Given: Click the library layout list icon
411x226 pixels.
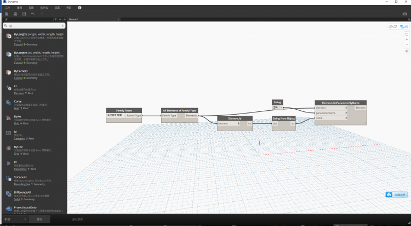Looking at the screenshot, I should pyautogui.click(x=60, y=19).
